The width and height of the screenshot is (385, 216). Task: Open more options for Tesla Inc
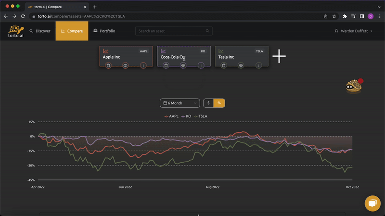pos(258,65)
